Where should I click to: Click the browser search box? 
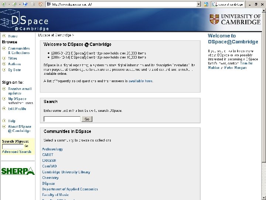pyautogui.click(x=228, y=4)
